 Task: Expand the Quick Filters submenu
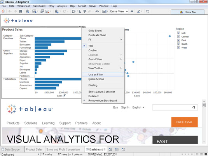click(x=103, y=59)
